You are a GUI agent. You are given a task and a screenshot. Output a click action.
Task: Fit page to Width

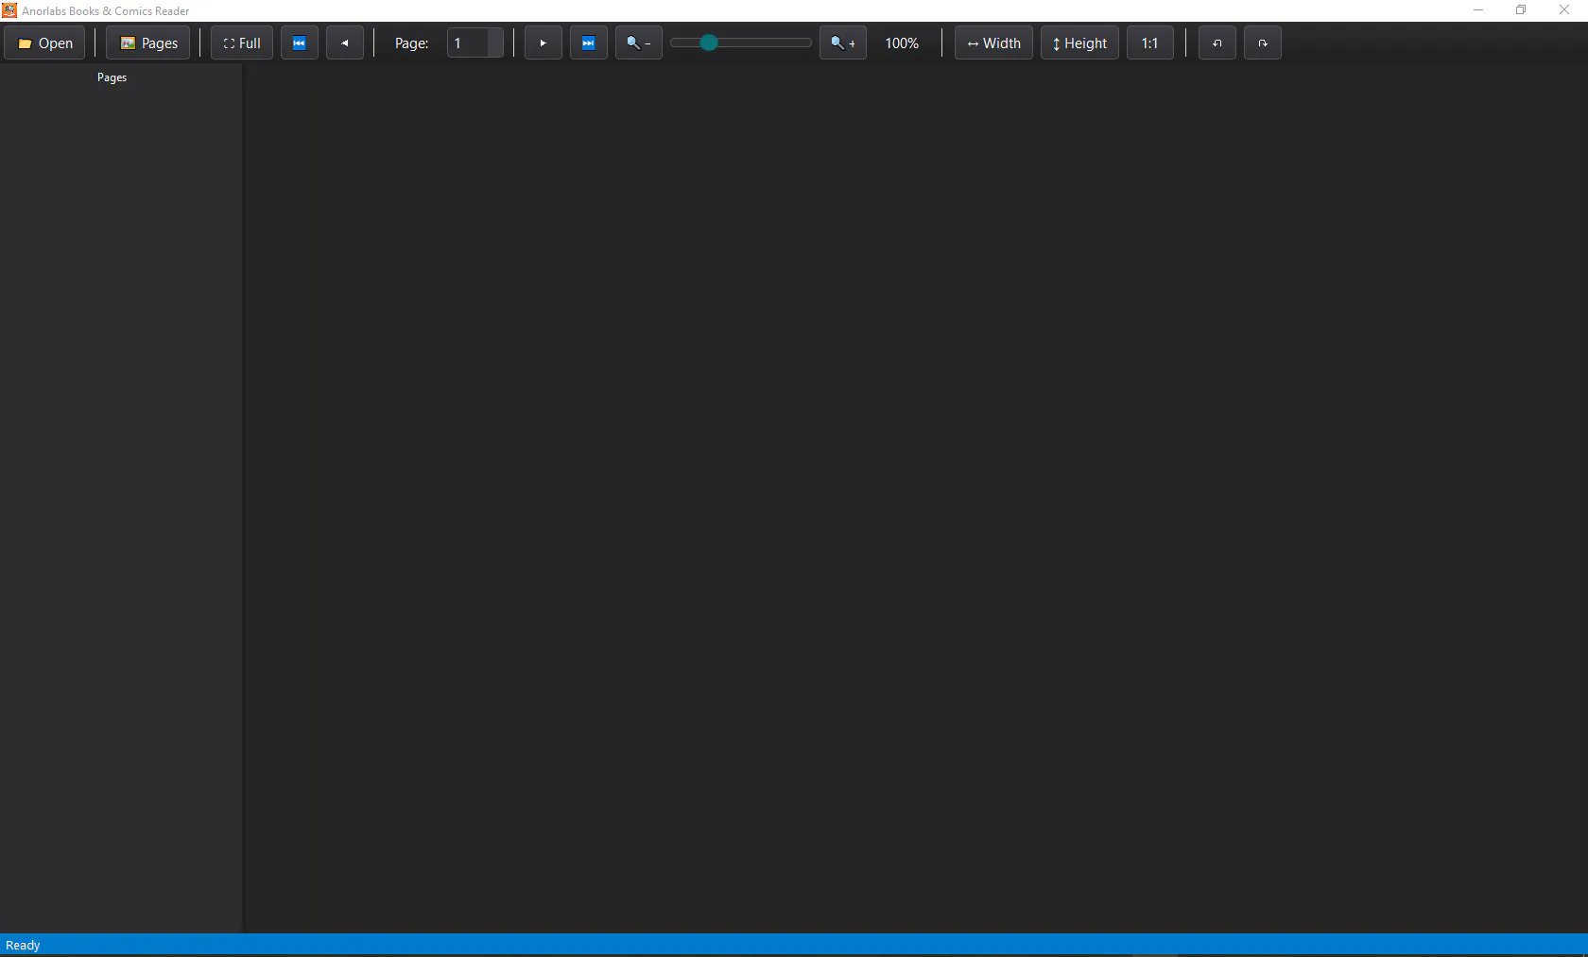tap(993, 43)
